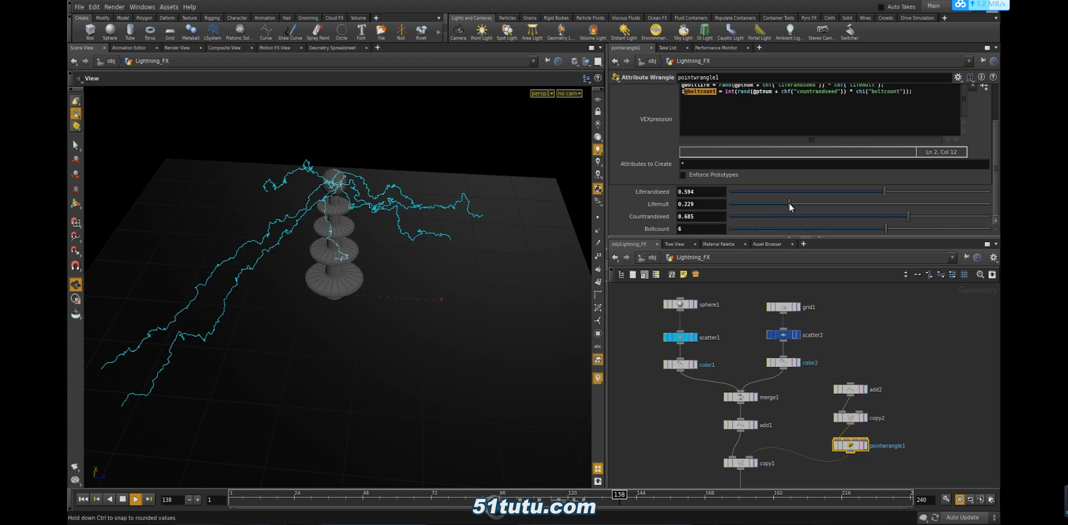The width and height of the screenshot is (1068, 525).
Task: Switch to the Material Palette tab
Action: point(718,244)
